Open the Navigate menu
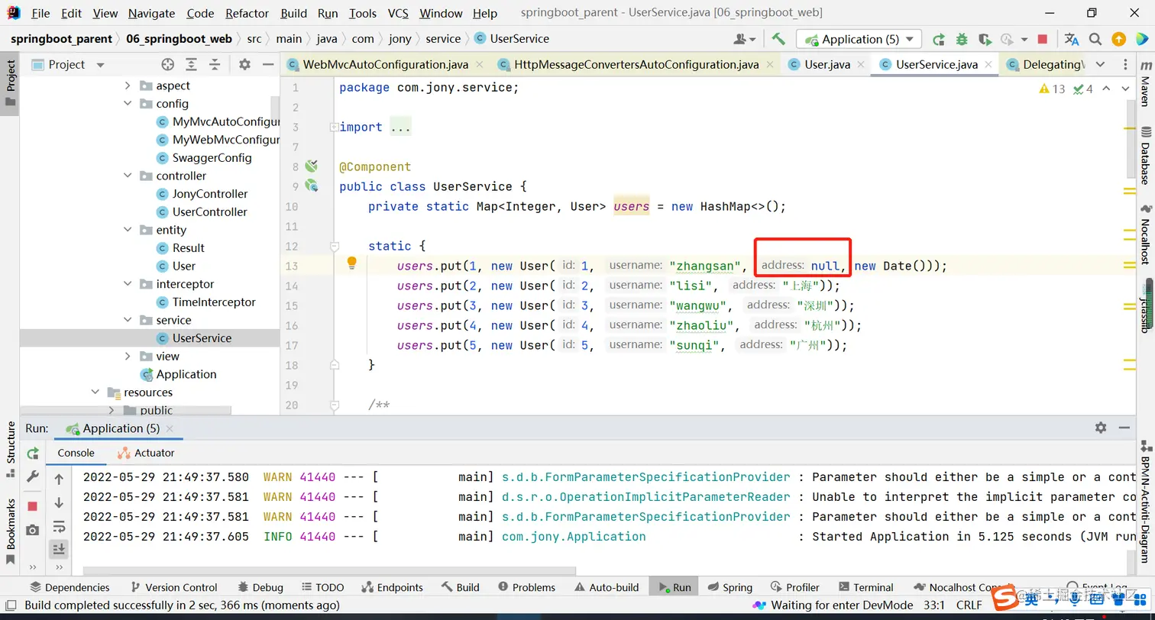 (151, 13)
